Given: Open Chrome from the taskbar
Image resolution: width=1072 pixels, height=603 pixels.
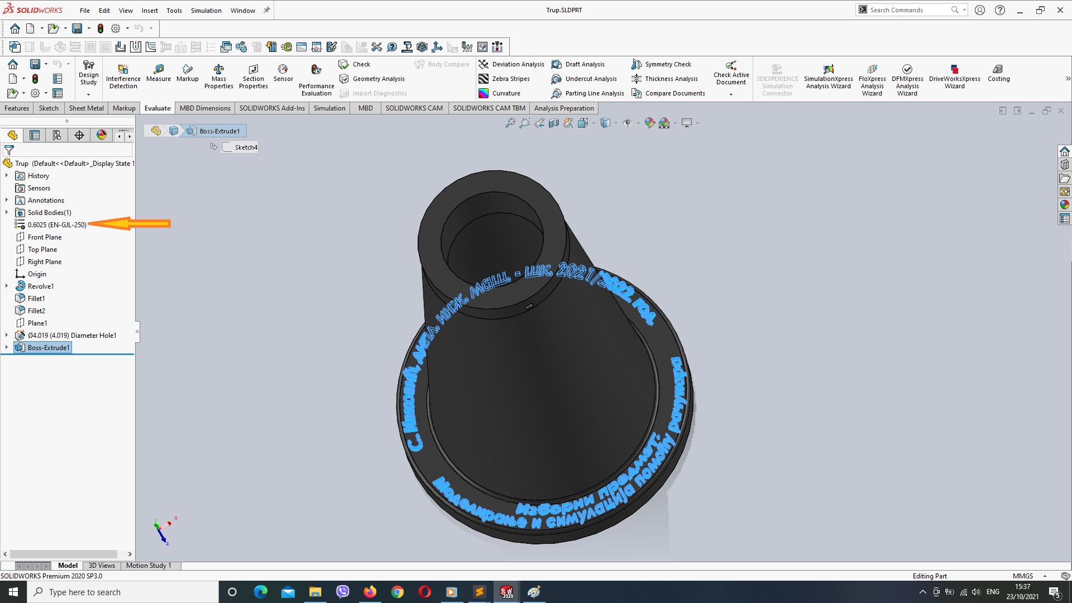Looking at the screenshot, I should (x=397, y=592).
